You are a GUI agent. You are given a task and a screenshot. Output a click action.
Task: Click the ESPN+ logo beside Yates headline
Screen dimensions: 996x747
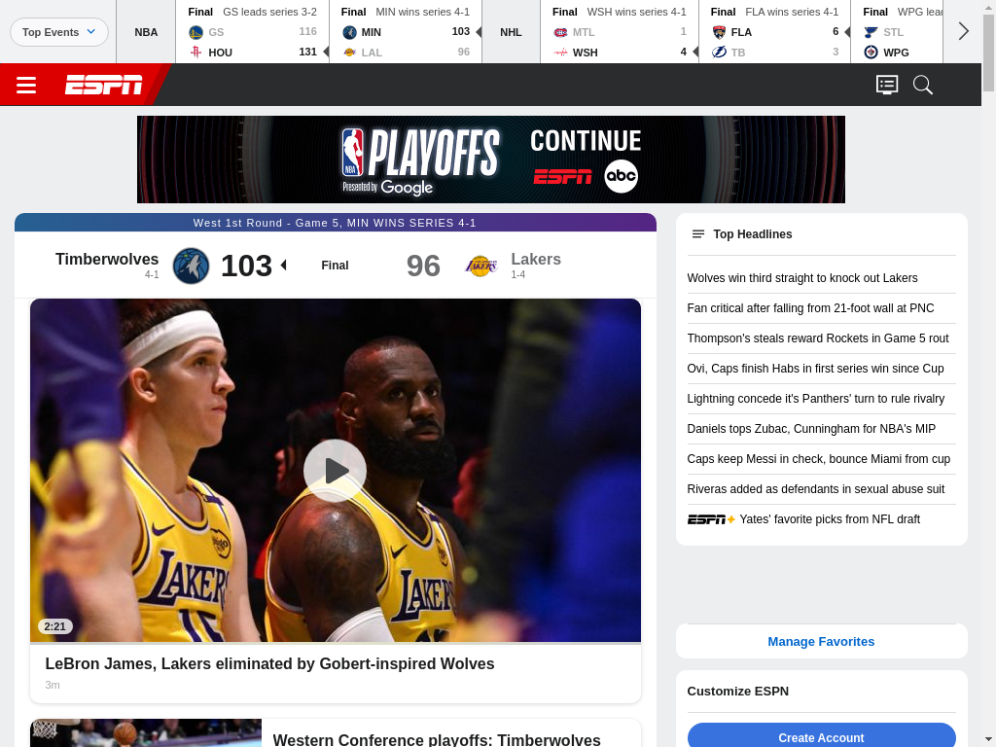(x=711, y=519)
